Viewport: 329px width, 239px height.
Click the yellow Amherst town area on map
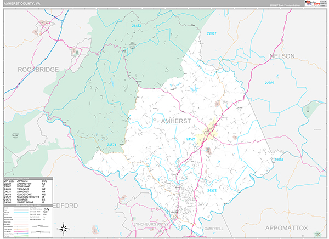(207, 132)
